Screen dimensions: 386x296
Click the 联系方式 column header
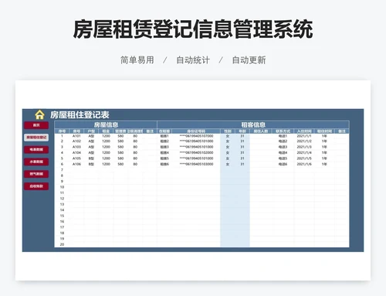pyautogui.click(x=283, y=131)
